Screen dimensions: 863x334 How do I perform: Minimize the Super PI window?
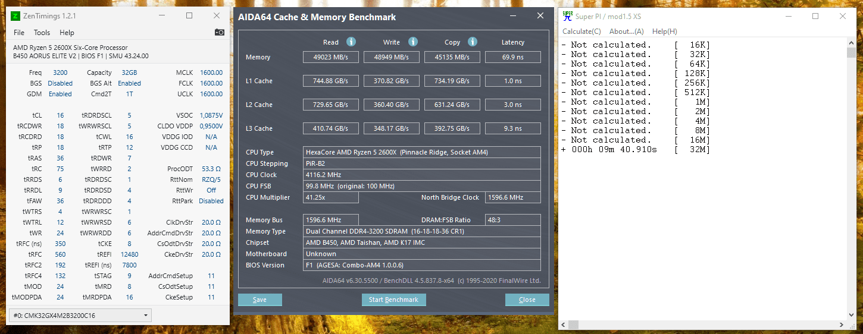tap(788, 16)
